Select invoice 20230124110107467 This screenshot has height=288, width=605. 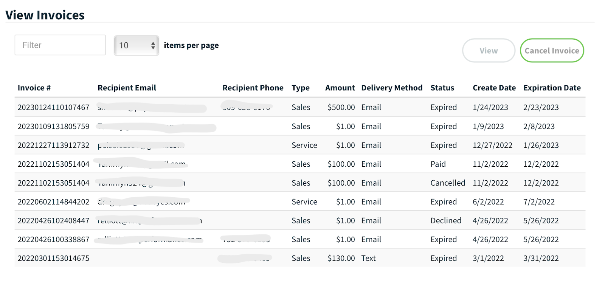click(x=54, y=107)
